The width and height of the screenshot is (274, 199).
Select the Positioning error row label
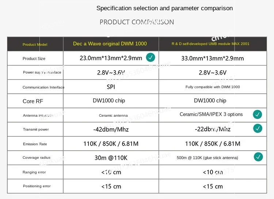37,186
